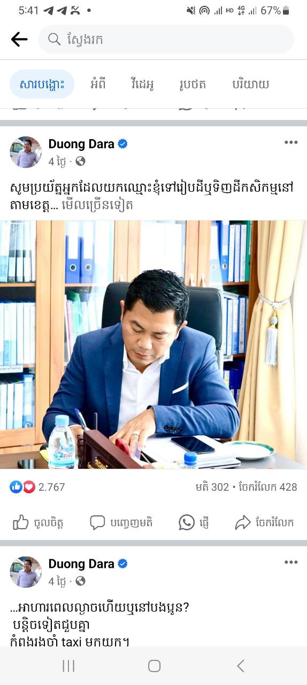
Task: Tap the comment bubble icon
Action: pos(97,522)
